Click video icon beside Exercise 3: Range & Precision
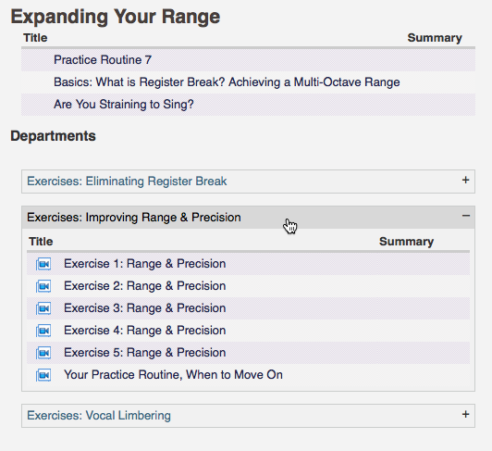This screenshot has width=492, height=451. pyautogui.click(x=43, y=308)
